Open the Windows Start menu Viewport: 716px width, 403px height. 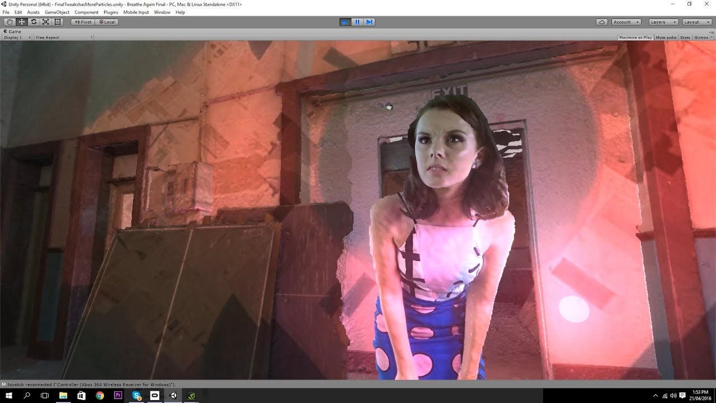[x=9, y=396]
